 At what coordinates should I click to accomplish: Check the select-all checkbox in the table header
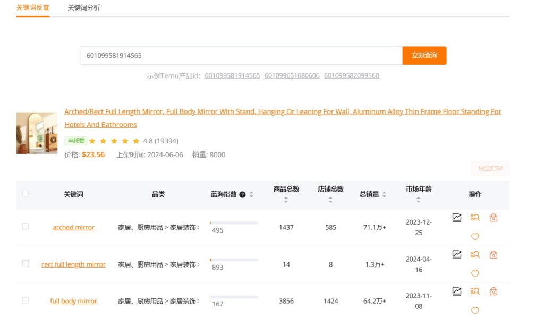coord(25,194)
